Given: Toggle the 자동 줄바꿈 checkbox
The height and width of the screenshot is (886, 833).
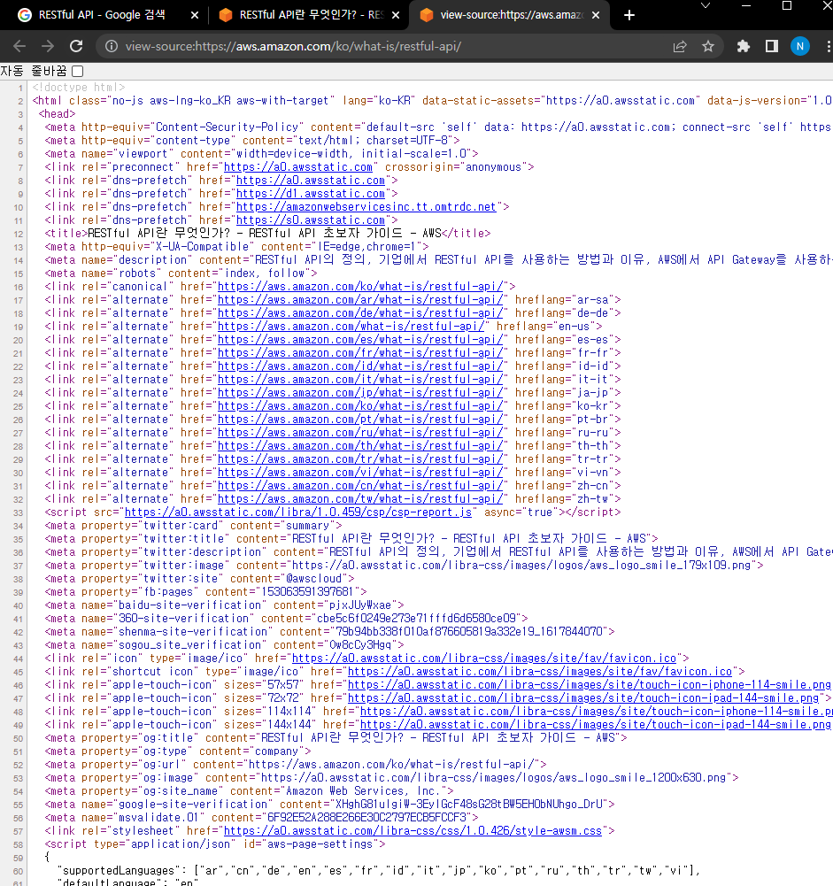Looking at the screenshot, I should pyautogui.click(x=78, y=71).
